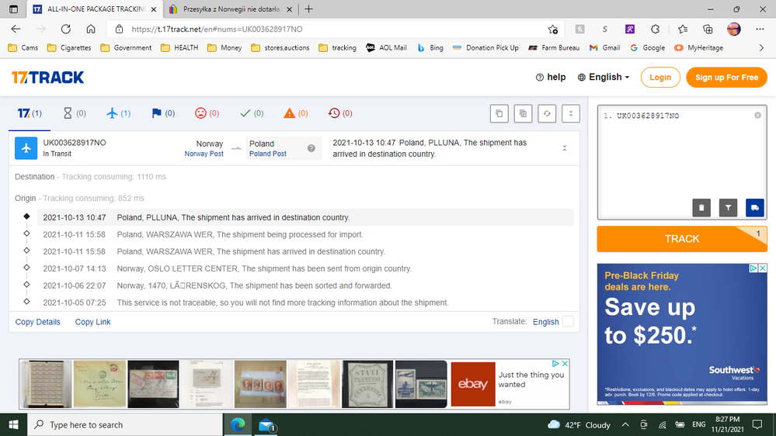Open the English language dropdown
This screenshot has width=776, height=436.
tap(604, 78)
